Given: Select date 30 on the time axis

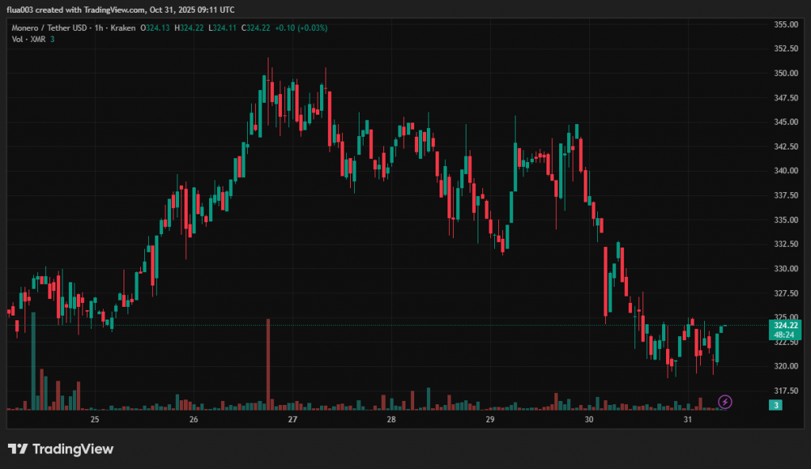Looking at the screenshot, I should click(588, 419).
